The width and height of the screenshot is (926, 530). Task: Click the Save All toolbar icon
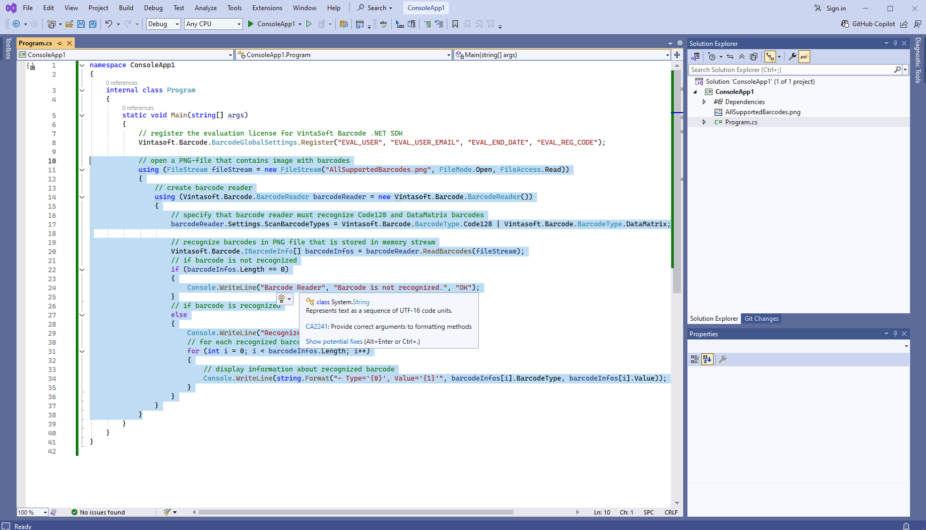pos(93,24)
